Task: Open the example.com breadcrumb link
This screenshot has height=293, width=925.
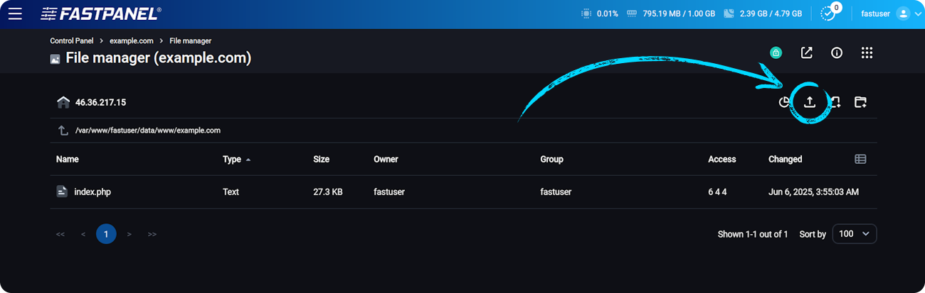Action: 132,41
